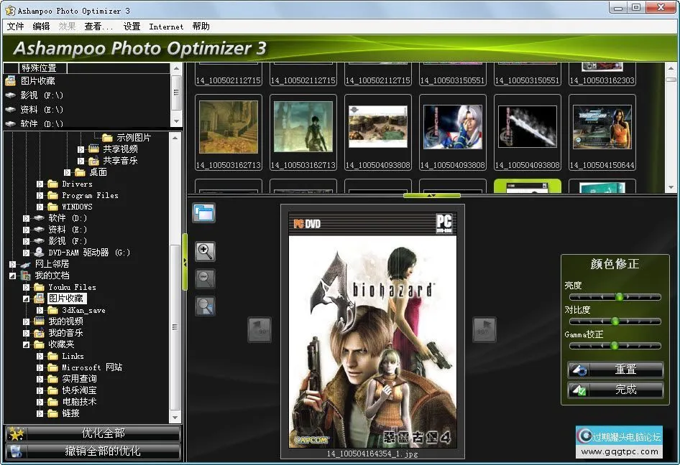Click the 完成 button
This screenshot has width=680, height=465.
[x=615, y=390]
